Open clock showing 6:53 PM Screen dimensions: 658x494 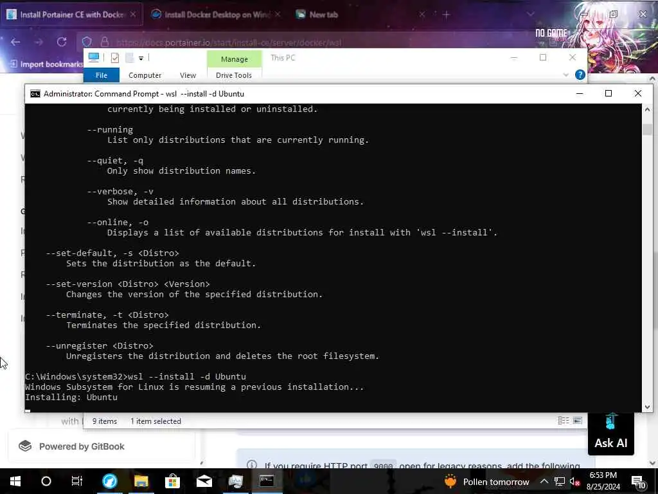603,481
